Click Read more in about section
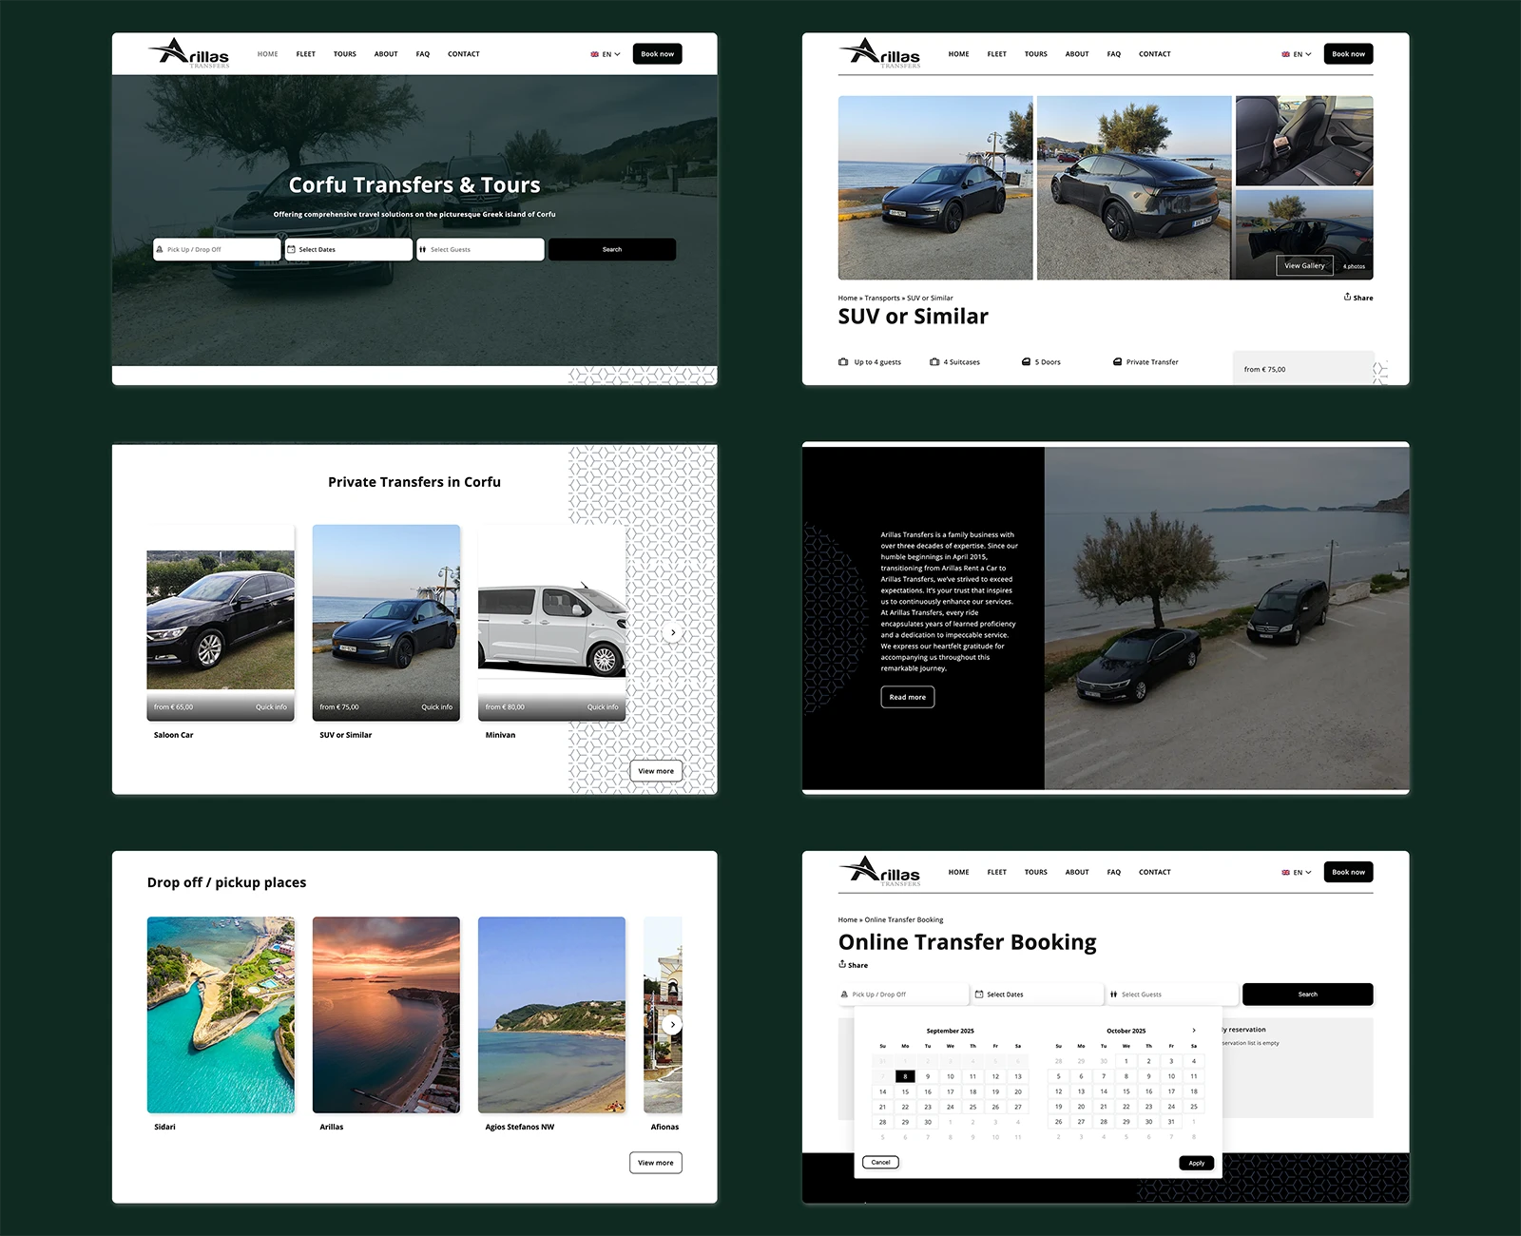Viewport: 1521px width, 1236px height. point(908,697)
